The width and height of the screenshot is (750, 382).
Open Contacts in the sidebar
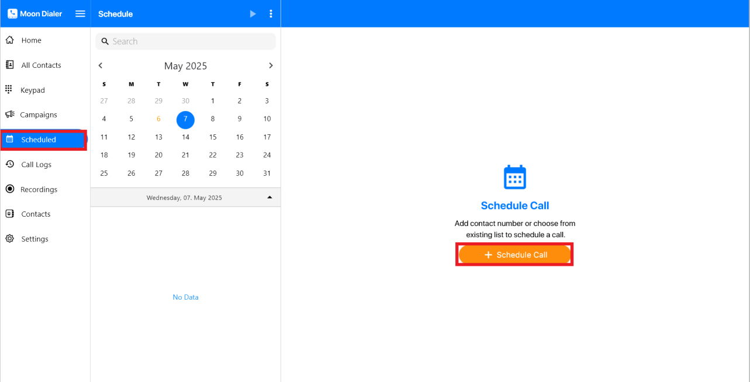(x=36, y=214)
